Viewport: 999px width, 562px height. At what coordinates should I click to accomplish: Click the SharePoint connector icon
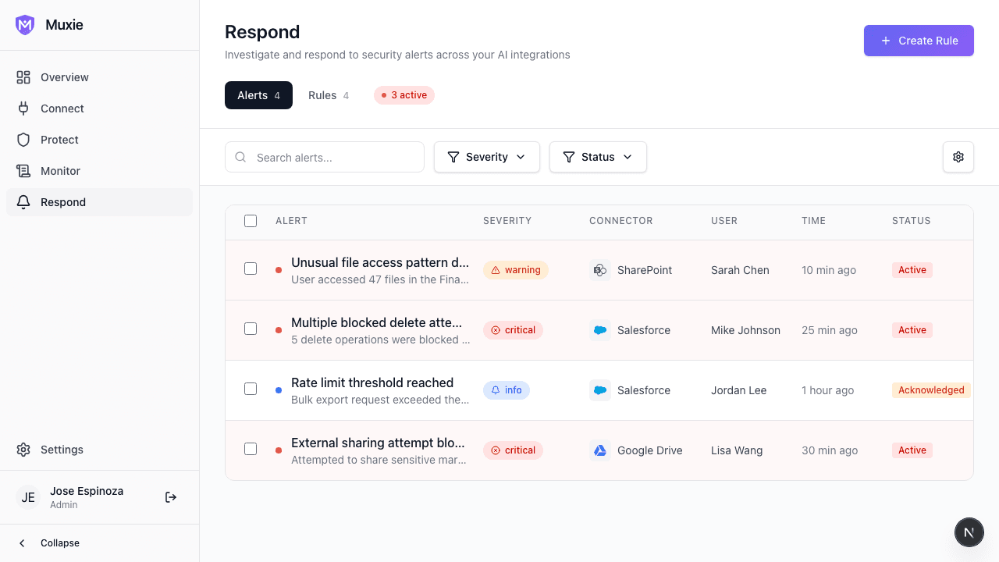click(x=600, y=270)
